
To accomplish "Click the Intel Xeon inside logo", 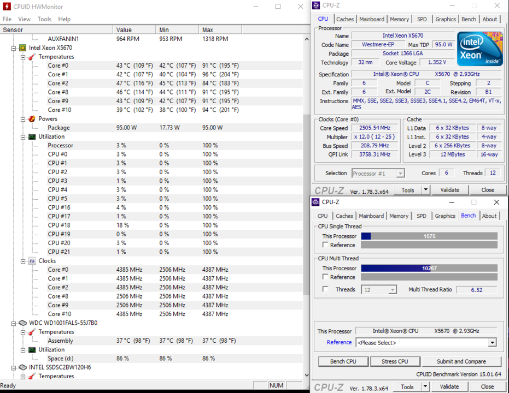I will [x=479, y=49].
